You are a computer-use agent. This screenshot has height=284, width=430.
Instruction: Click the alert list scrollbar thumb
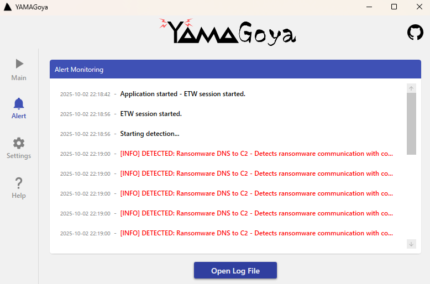(411, 123)
